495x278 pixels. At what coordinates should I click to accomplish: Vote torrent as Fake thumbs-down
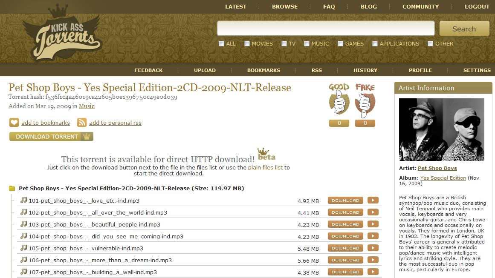[365, 100]
